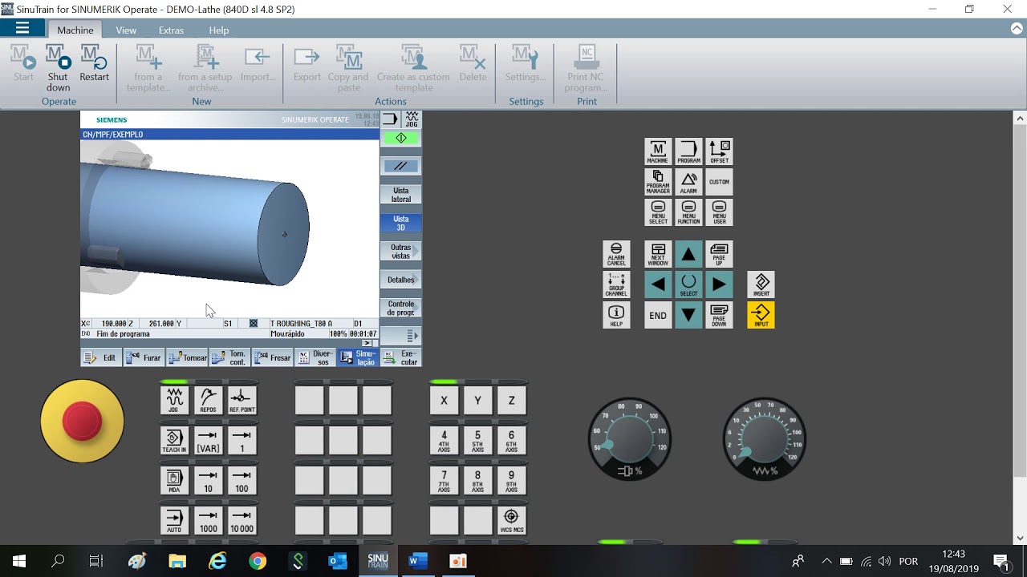Image resolution: width=1027 pixels, height=577 pixels.
Task: Click the INSERT key
Action: (x=761, y=284)
